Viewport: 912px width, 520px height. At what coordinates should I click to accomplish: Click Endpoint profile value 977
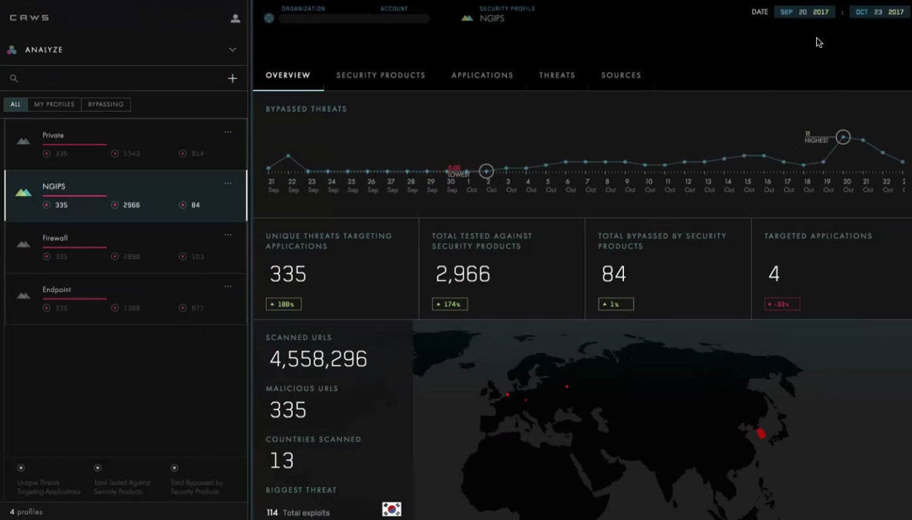tap(198, 308)
